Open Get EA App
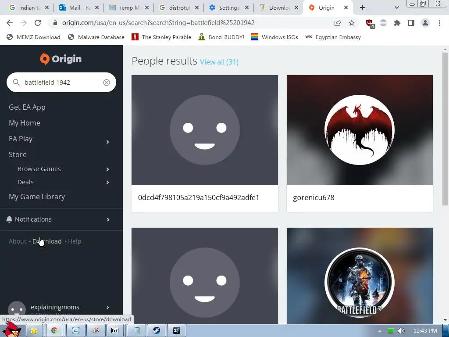This screenshot has height=337, width=449. [x=27, y=107]
